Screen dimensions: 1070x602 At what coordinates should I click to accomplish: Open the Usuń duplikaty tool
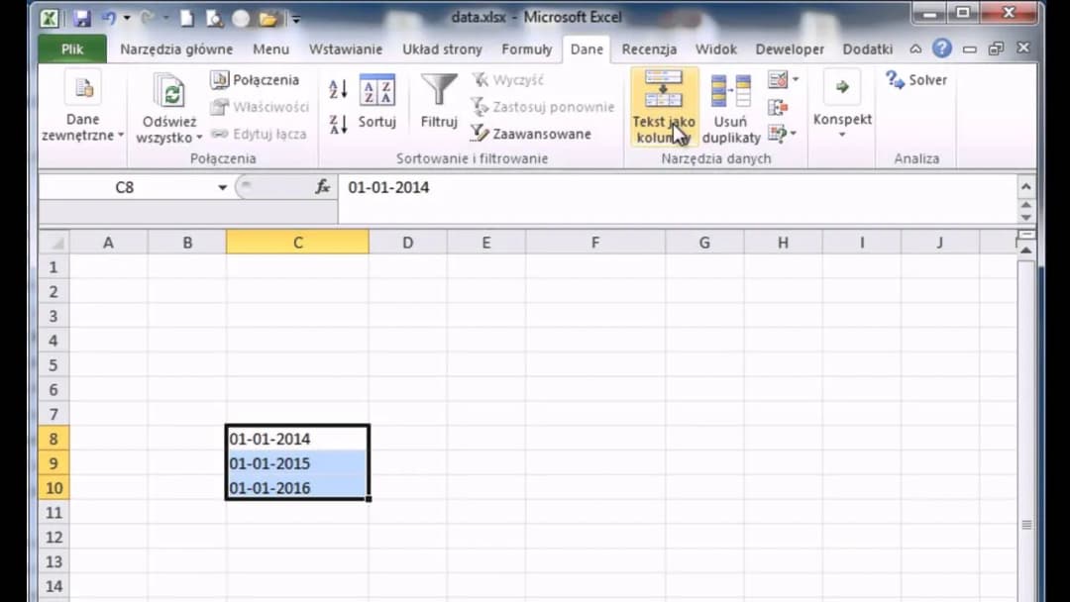(730, 91)
